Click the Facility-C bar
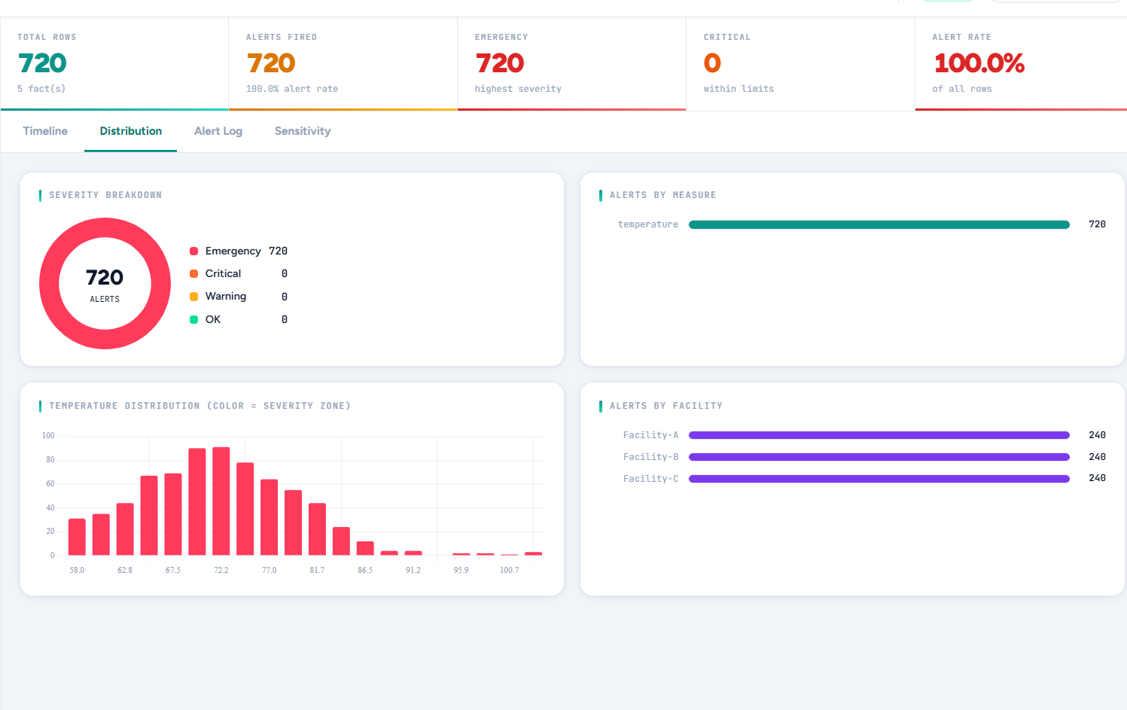 tap(879, 478)
